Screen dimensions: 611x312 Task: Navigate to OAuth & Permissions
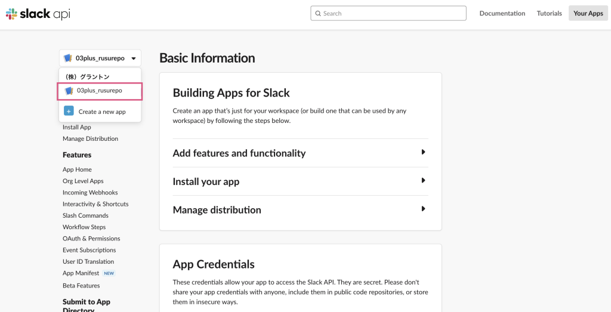pyautogui.click(x=91, y=239)
